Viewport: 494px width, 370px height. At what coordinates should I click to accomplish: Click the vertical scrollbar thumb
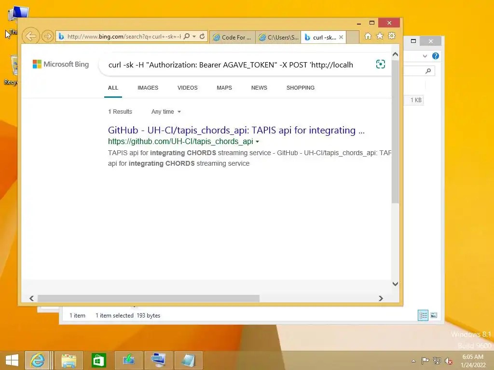396,132
